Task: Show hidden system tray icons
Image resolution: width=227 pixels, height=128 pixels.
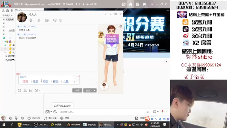Action: (117, 125)
